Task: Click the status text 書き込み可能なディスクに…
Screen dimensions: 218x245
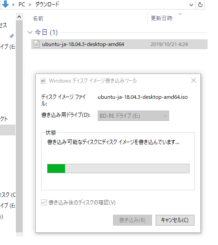Action: tap(113, 142)
